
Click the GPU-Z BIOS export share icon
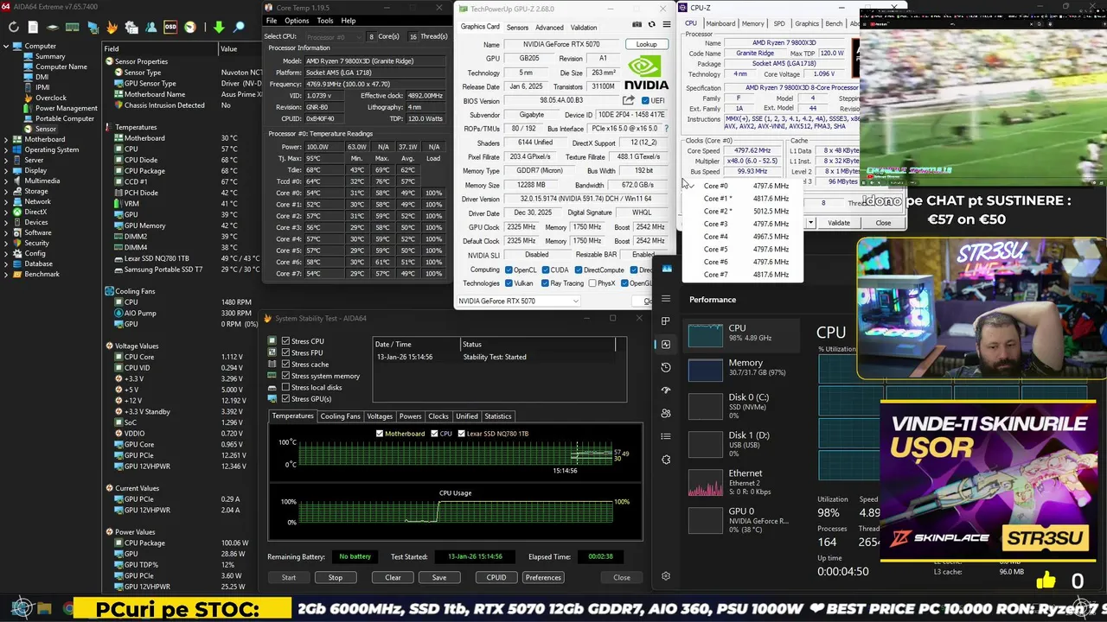point(629,100)
